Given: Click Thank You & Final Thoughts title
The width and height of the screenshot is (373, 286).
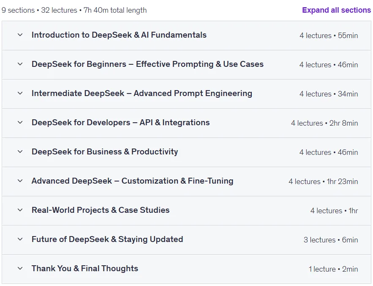Looking at the screenshot, I should [x=84, y=269].
